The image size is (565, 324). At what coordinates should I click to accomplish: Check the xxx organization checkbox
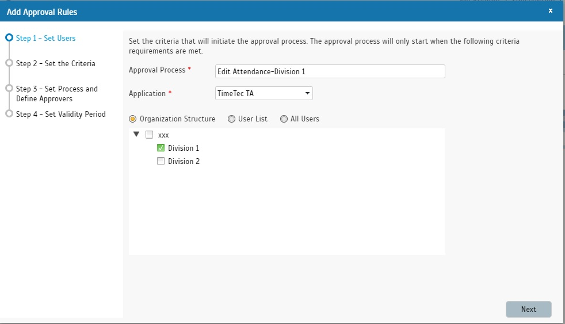[x=150, y=135]
